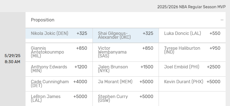Open the 2025/2026 NBA Regular Season MVP title
Screen dimensions: 230x106
[191, 7]
